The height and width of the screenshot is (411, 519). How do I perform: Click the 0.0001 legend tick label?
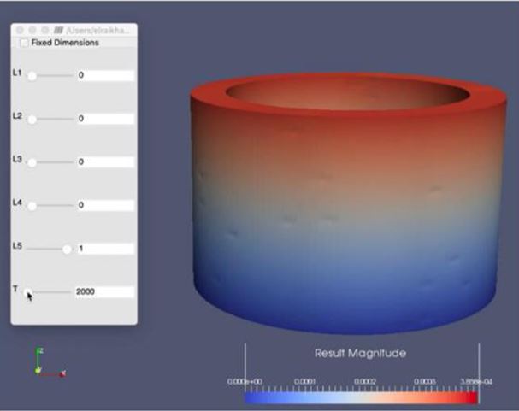tap(304, 382)
